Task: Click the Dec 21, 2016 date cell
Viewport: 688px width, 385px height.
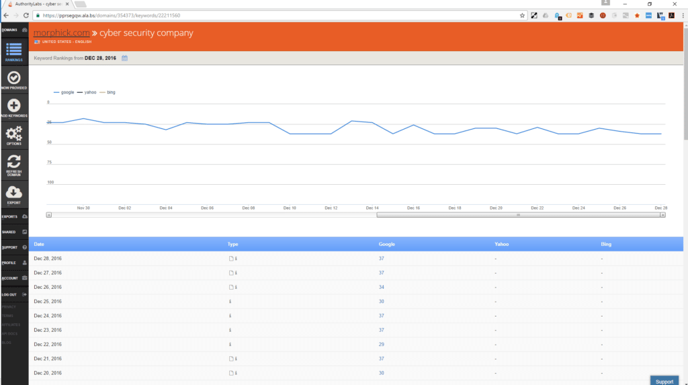Action: pyautogui.click(x=48, y=359)
